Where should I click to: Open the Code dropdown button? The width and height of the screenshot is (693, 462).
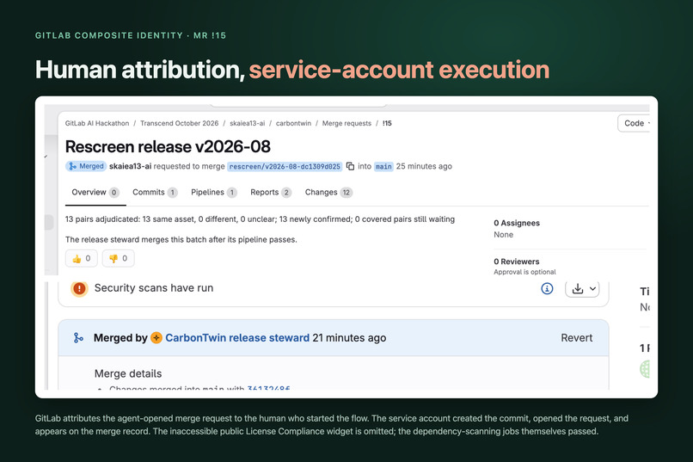click(634, 123)
